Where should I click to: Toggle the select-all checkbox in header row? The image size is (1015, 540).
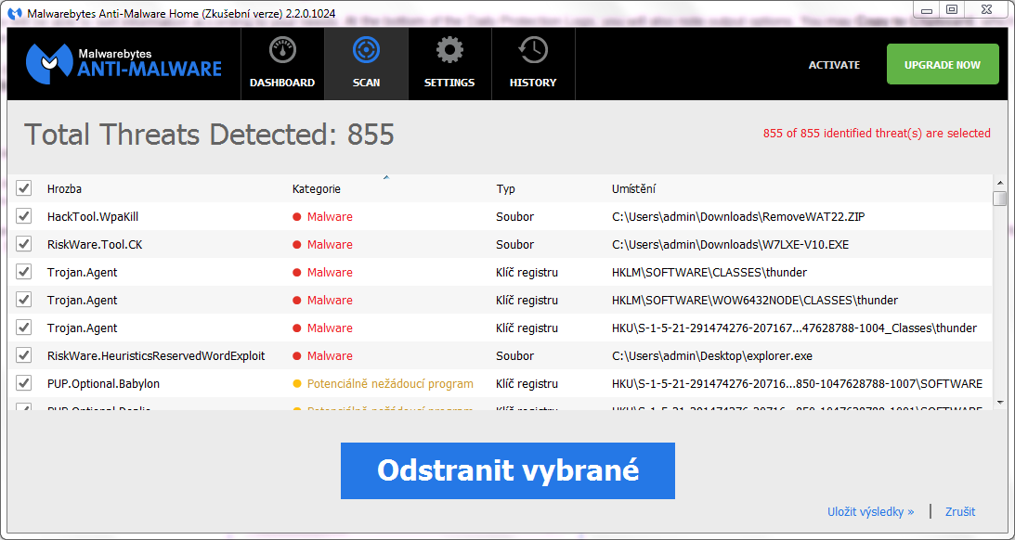[24, 188]
